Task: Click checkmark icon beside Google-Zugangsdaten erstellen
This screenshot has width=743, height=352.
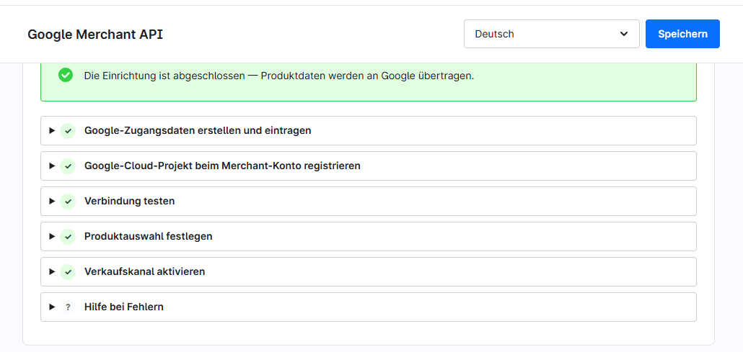Action: tap(68, 130)
